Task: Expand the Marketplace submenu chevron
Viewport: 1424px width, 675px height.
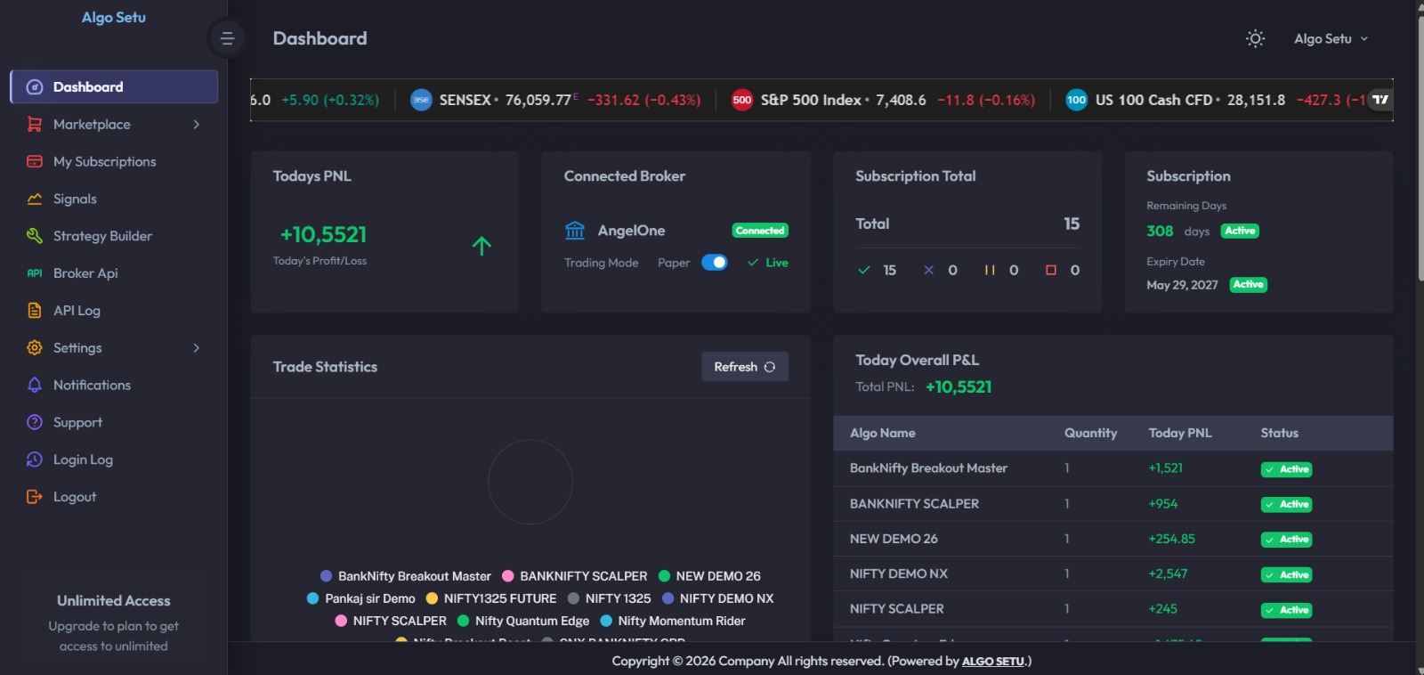Action: tap(197, 125)
